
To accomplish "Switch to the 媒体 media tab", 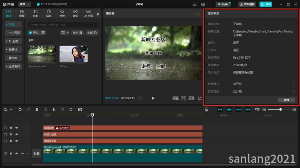I will (9, 13).
